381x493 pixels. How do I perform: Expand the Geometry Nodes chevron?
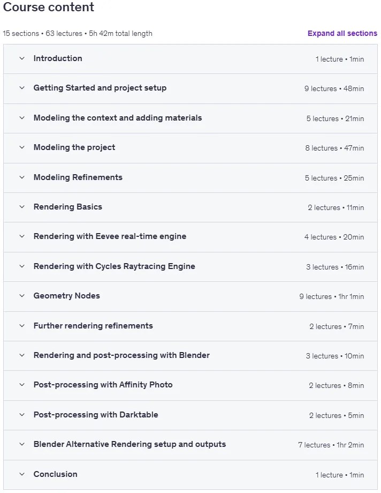coord(22,296)
